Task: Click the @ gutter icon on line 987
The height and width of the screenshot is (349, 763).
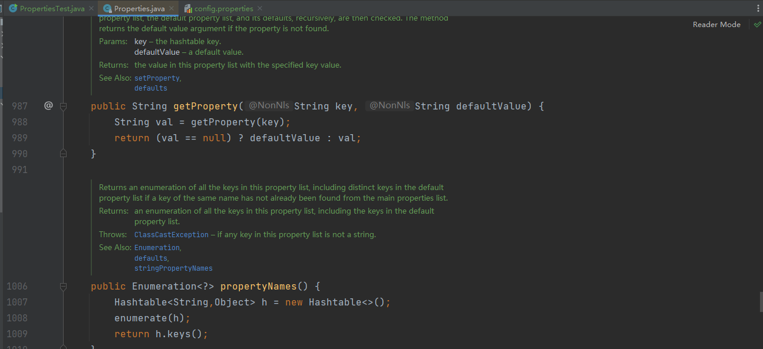Action: (48, 106)
